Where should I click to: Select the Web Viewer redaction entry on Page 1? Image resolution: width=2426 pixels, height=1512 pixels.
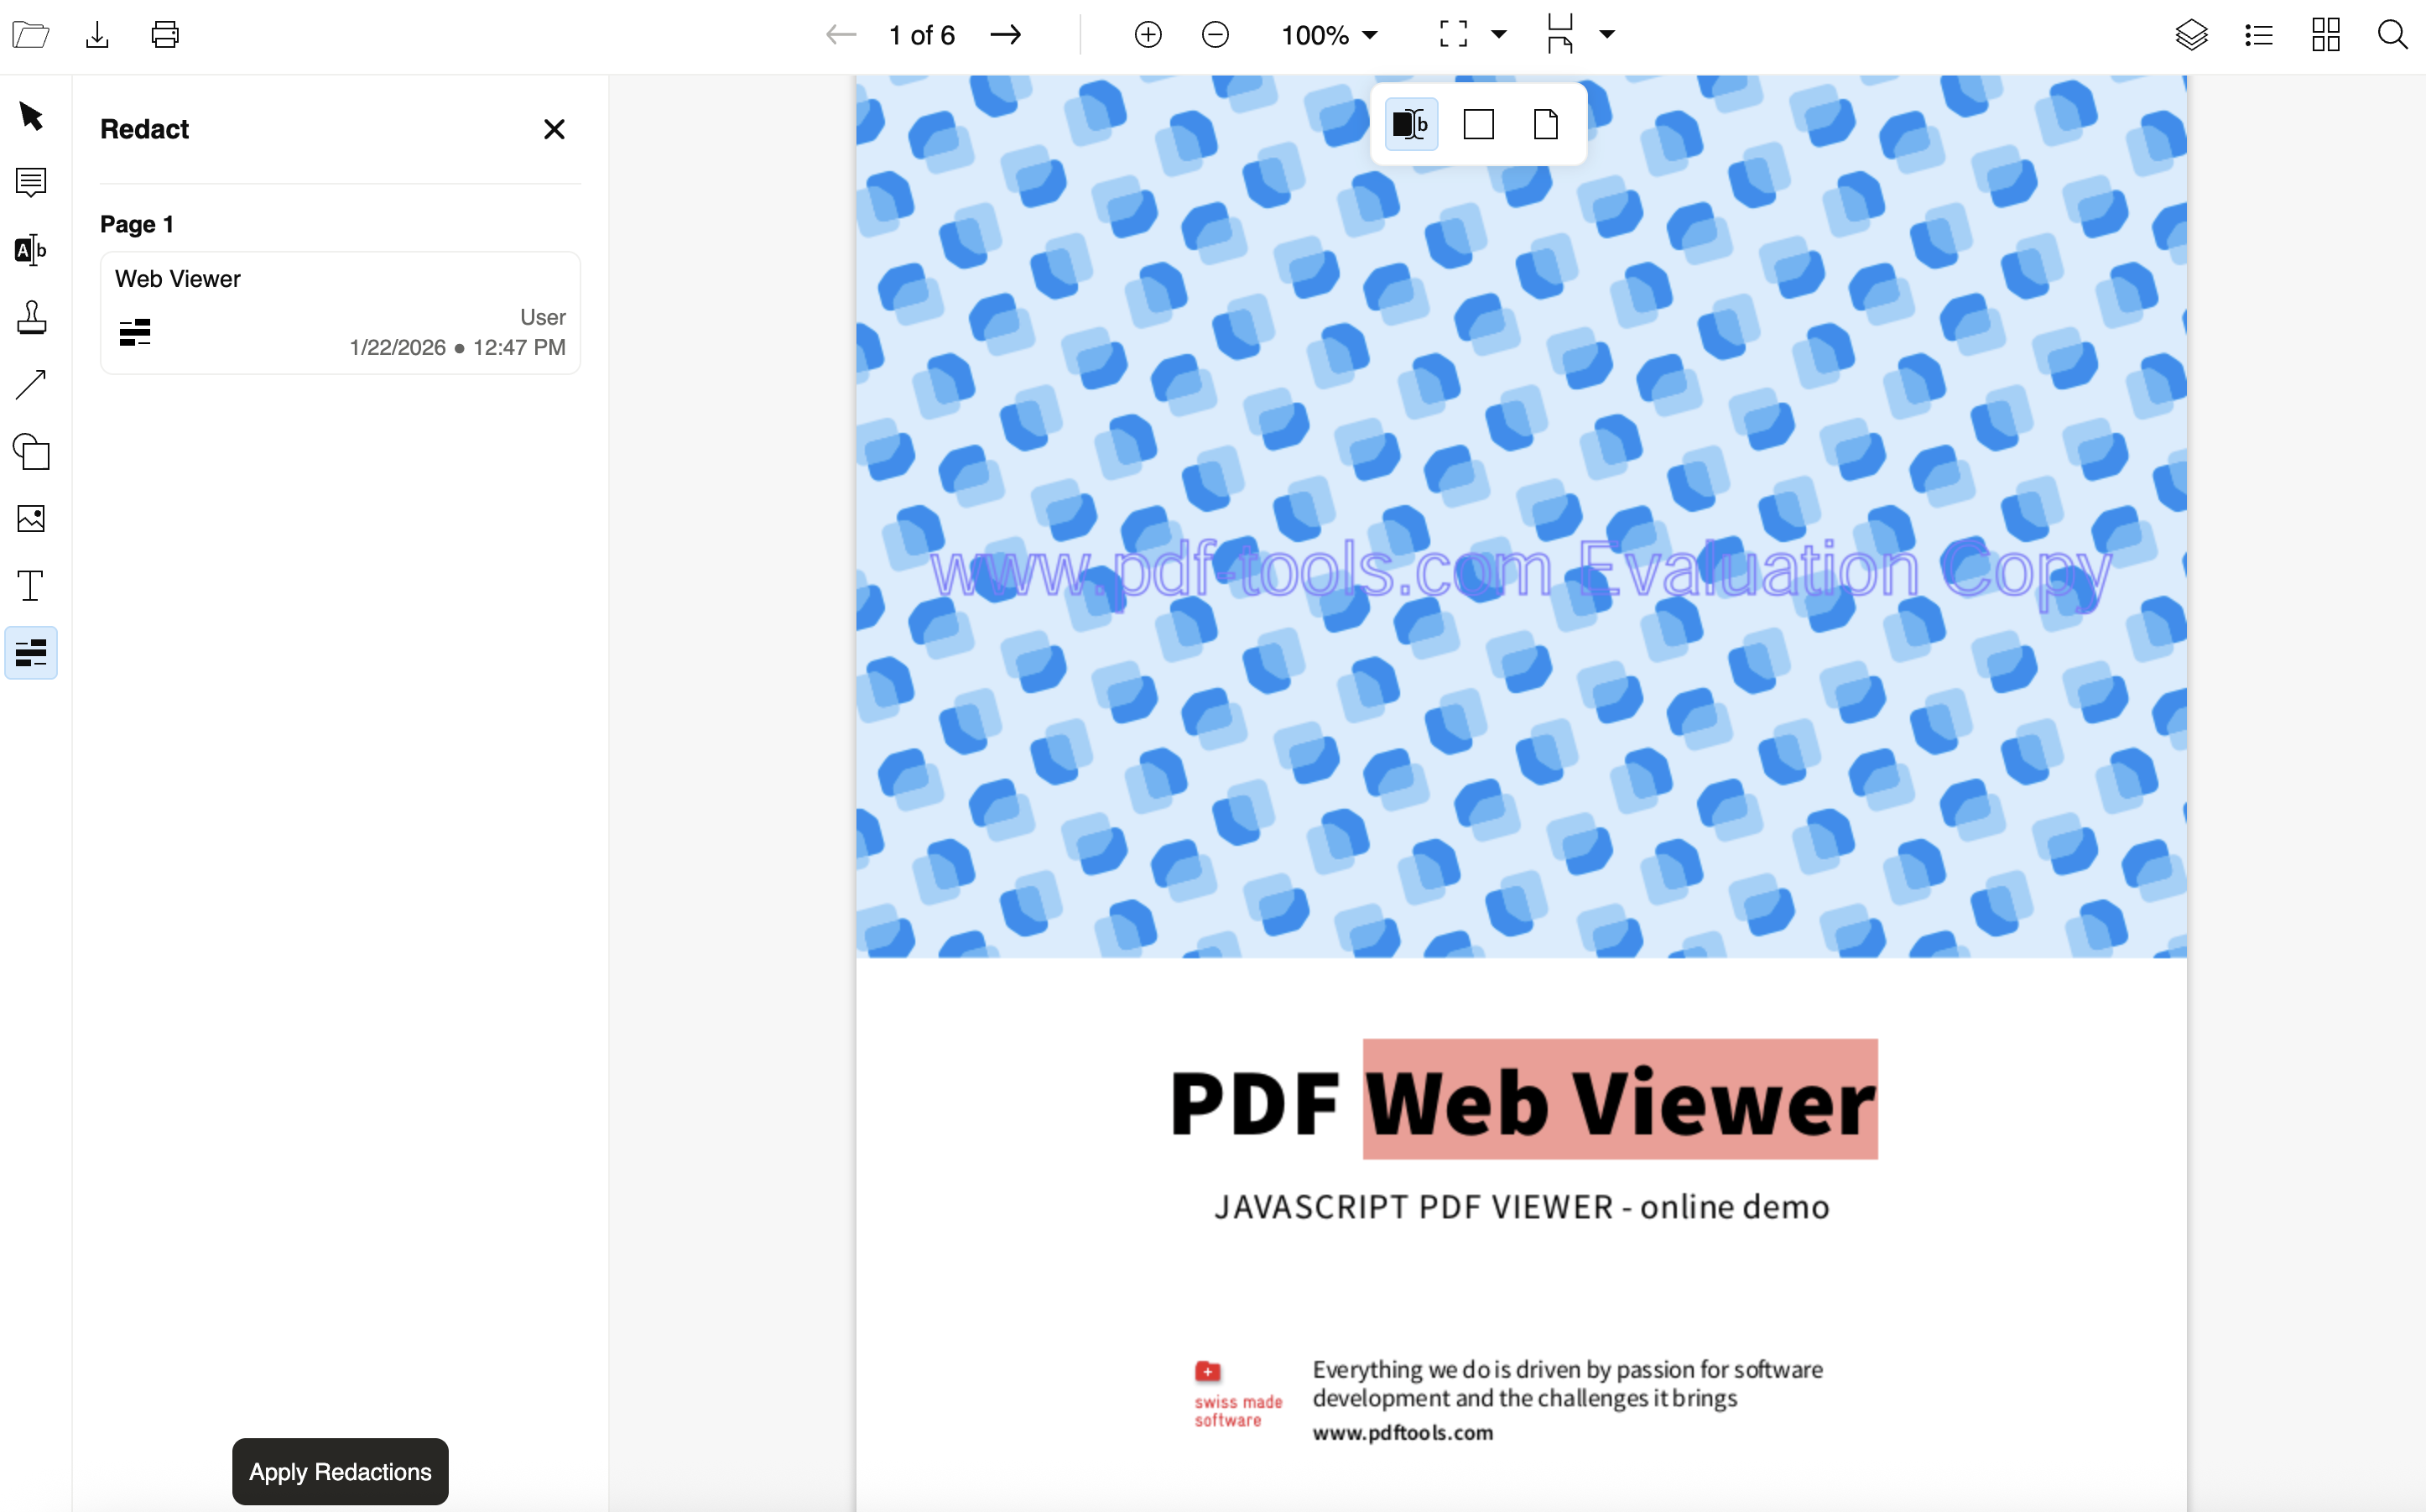340,312
